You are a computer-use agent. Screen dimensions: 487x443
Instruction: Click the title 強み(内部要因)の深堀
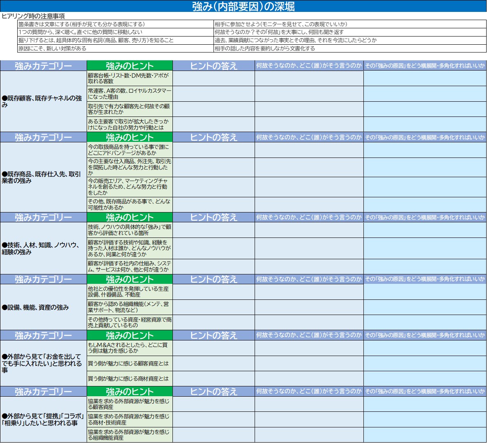[243, 6]
